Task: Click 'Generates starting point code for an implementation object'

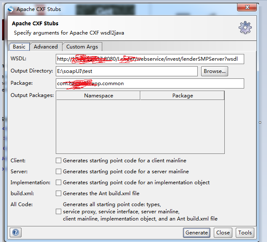Action: [136, 183]
